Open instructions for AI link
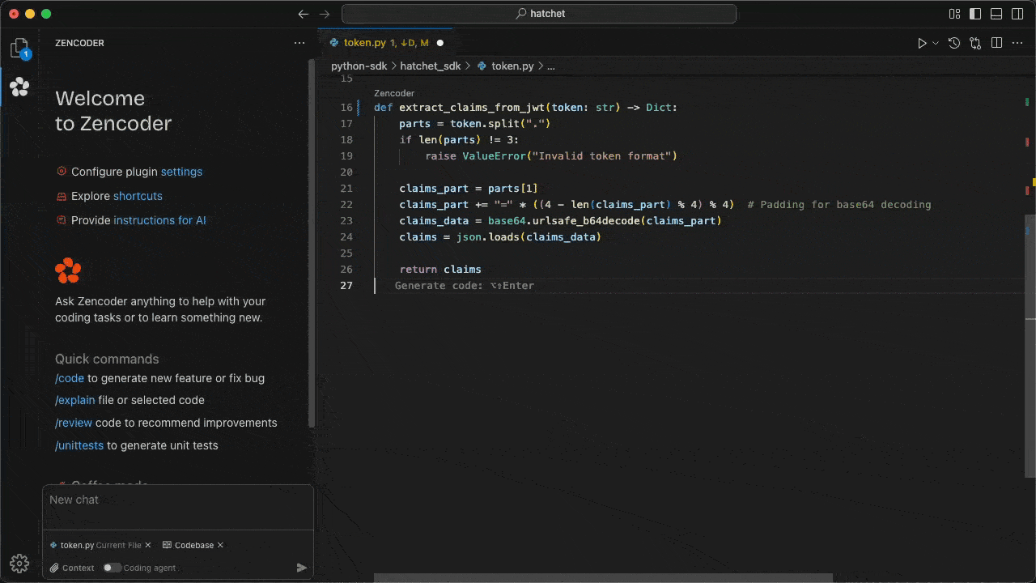 click(x=159, y=220)
